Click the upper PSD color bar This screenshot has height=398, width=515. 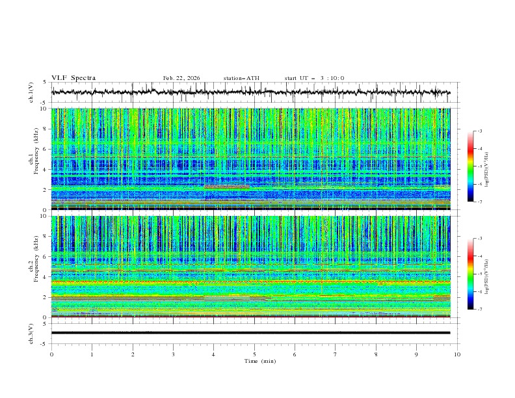tap(471, 166)
